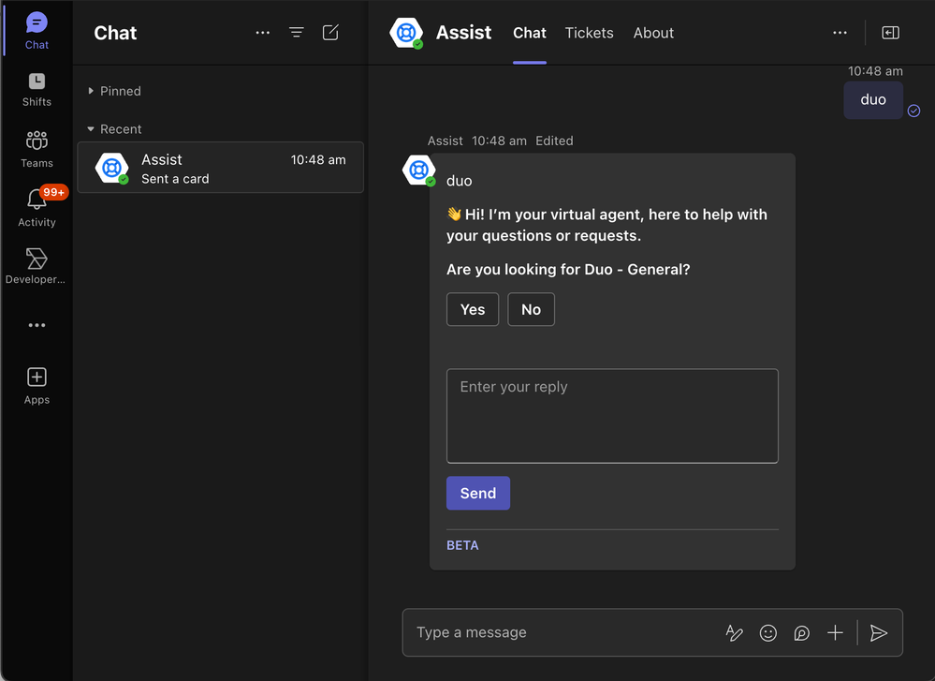Open the Assist conversation in Recent
Viewport: 935px width, 681px height.
(x=221, y=168)
